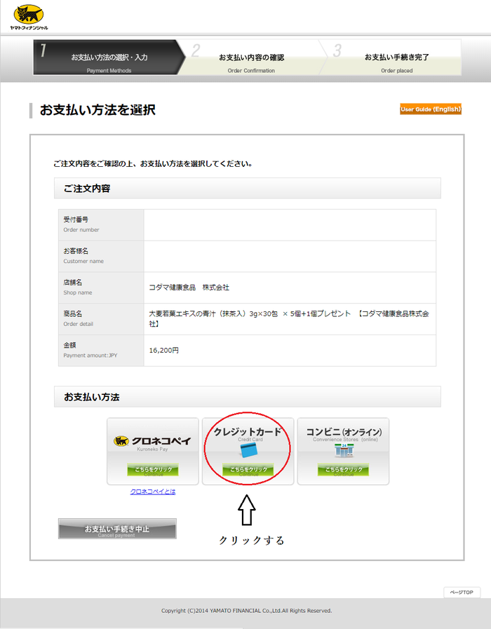This screenshot has width=491, height=629.
Task: Cancel the payment with お支払い手続き中止 button
Action: (117, 529)
